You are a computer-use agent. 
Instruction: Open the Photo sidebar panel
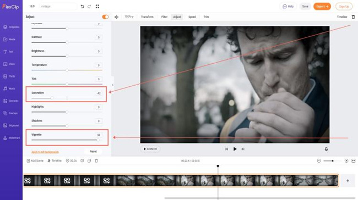tap(9, 76)
